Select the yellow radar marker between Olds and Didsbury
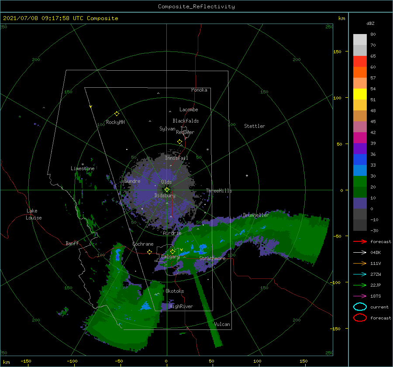 coord(167,190)
